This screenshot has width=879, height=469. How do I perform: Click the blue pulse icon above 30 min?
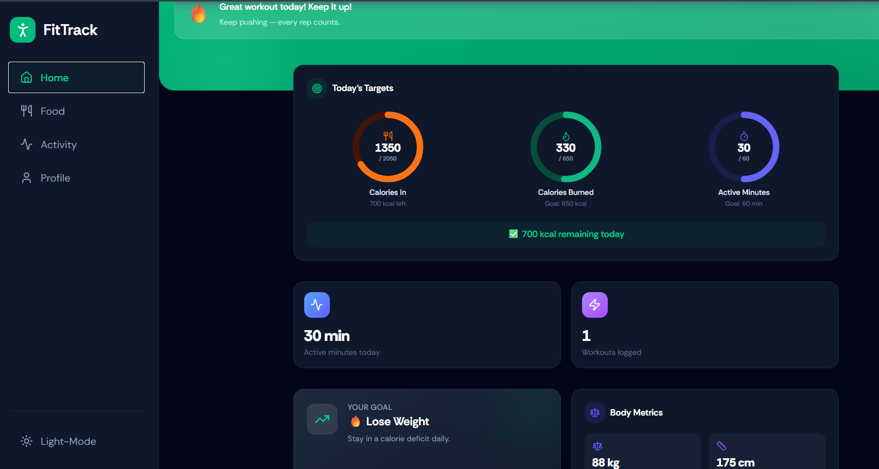point(317,305)
